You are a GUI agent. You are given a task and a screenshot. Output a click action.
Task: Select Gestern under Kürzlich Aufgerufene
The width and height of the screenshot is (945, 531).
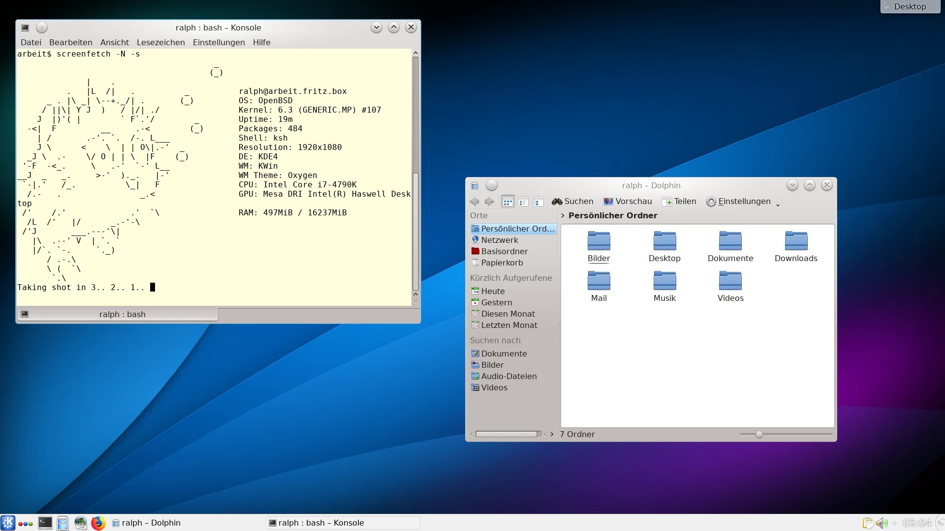pyautogui.click(x=513, y=302)
